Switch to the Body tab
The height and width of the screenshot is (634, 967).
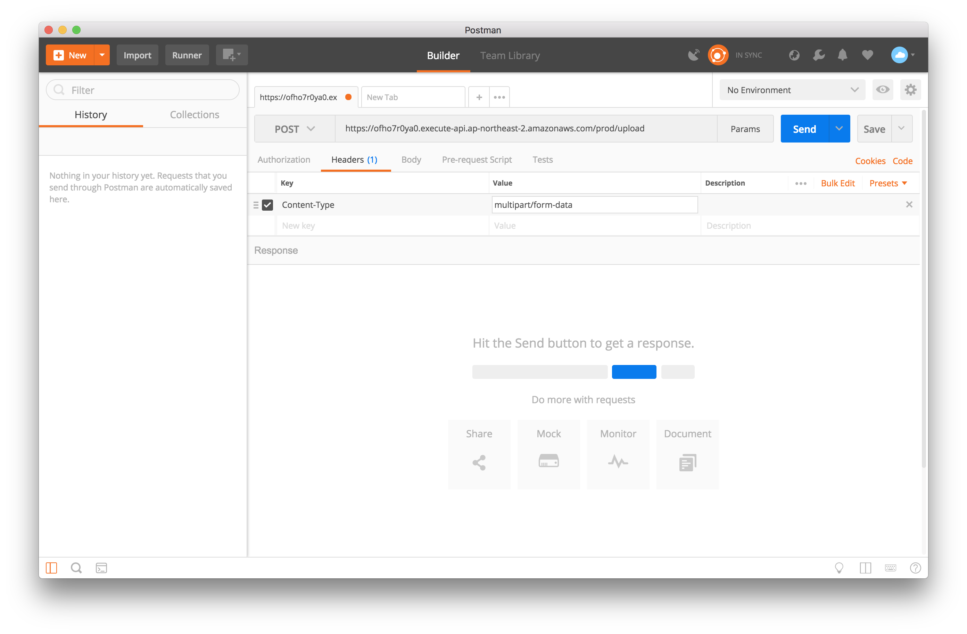(x=411, y=160)
